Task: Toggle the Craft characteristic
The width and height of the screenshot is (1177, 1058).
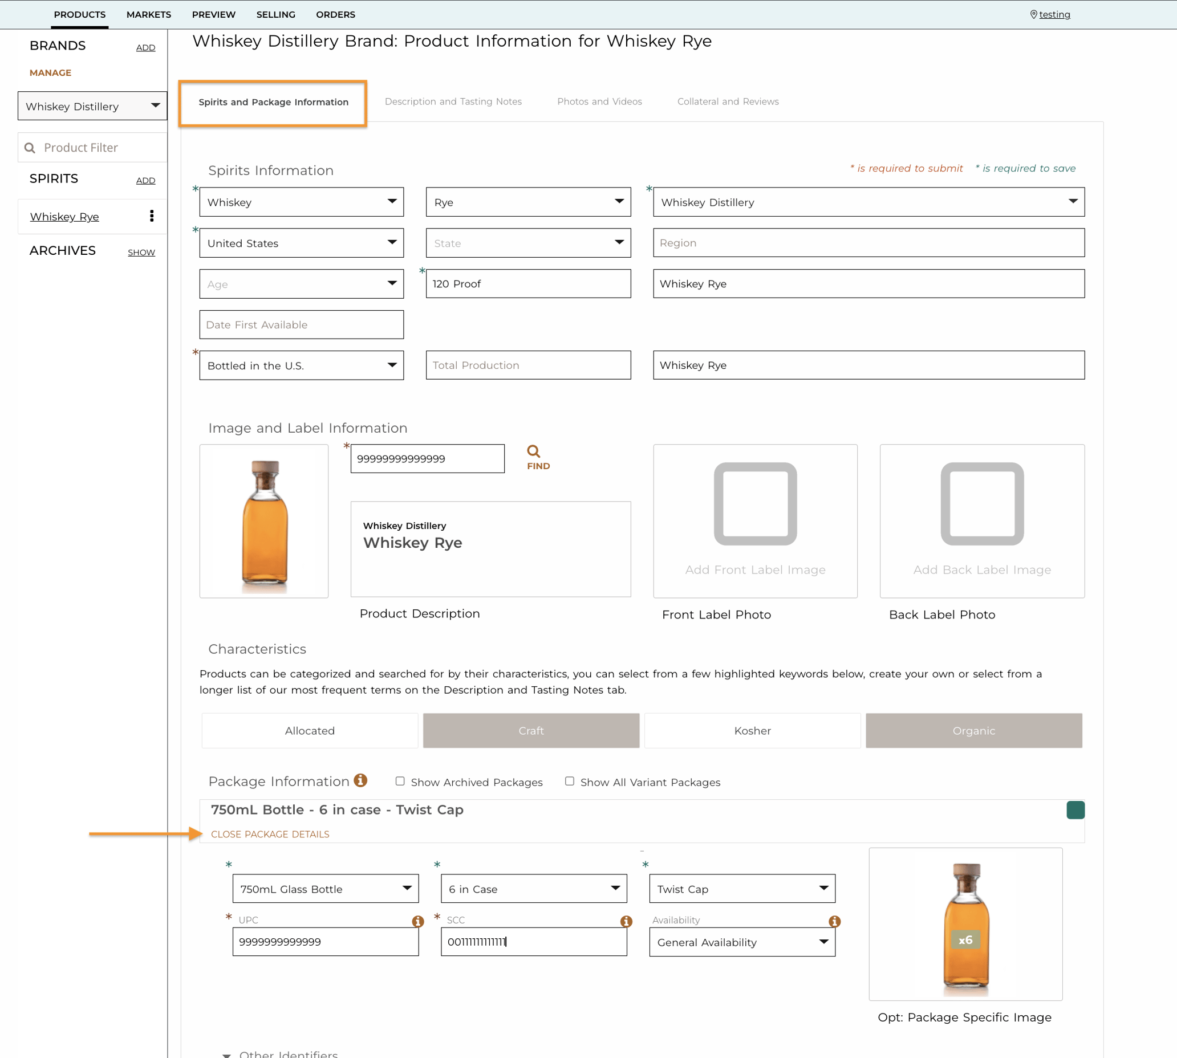Action: click(531, 731)
